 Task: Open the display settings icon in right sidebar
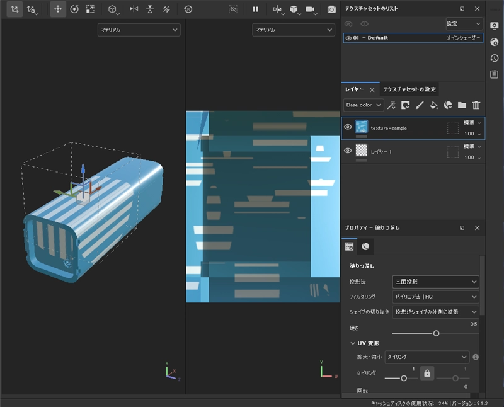(495, 26)
